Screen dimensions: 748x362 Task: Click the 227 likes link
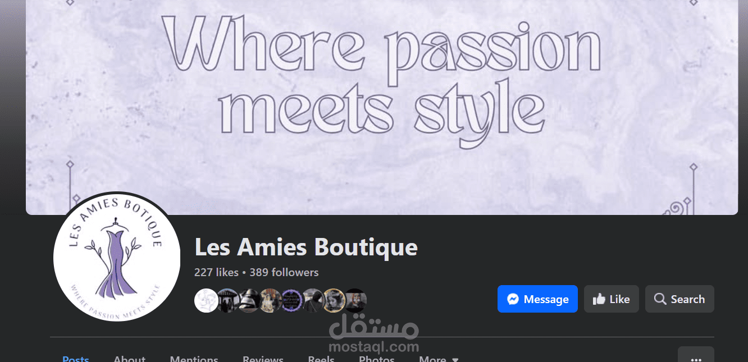[216, 272]
